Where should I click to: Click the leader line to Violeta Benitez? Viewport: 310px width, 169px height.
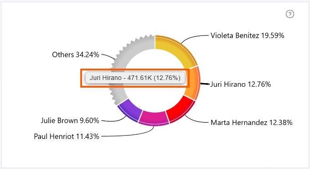tap(194, 38)
